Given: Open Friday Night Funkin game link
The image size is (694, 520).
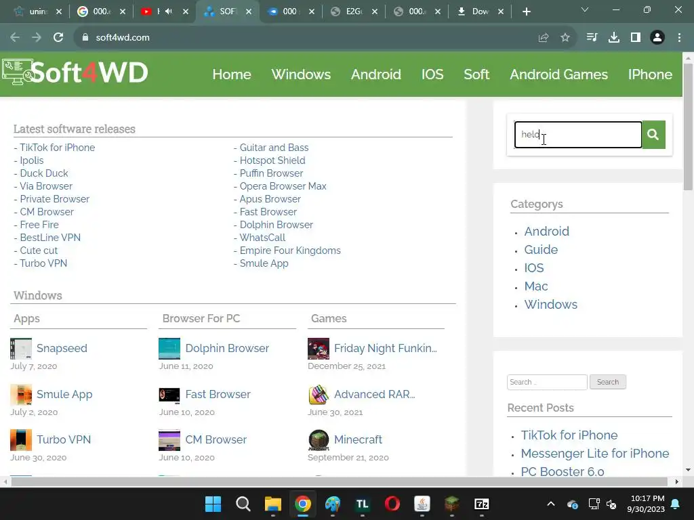Looking at the screenshot, I should pos(385,349).
